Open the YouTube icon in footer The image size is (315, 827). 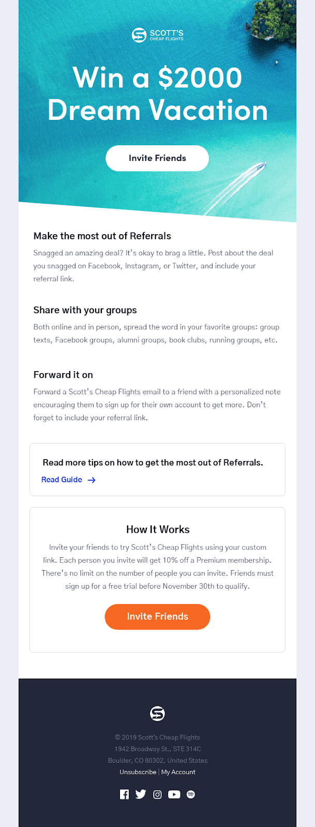(x=174, y=794)
